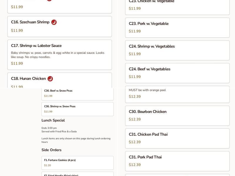
Task: Open F1. Fortune Cookies (4 pcs) item
Action: tap(77, 163)
